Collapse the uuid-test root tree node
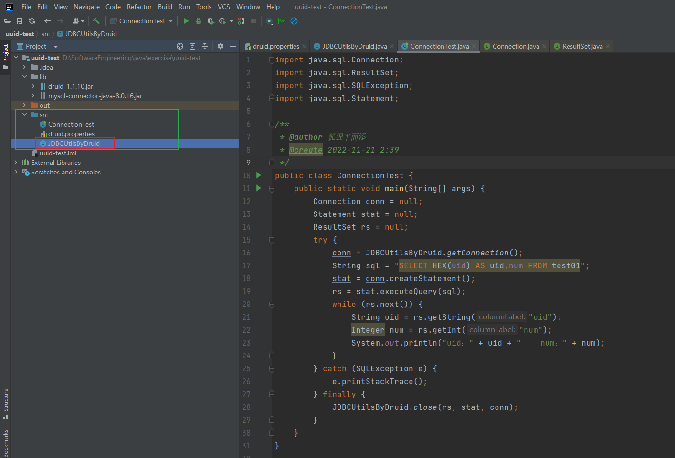This screenshot has width=675, height=458. [x=16, y=58]
